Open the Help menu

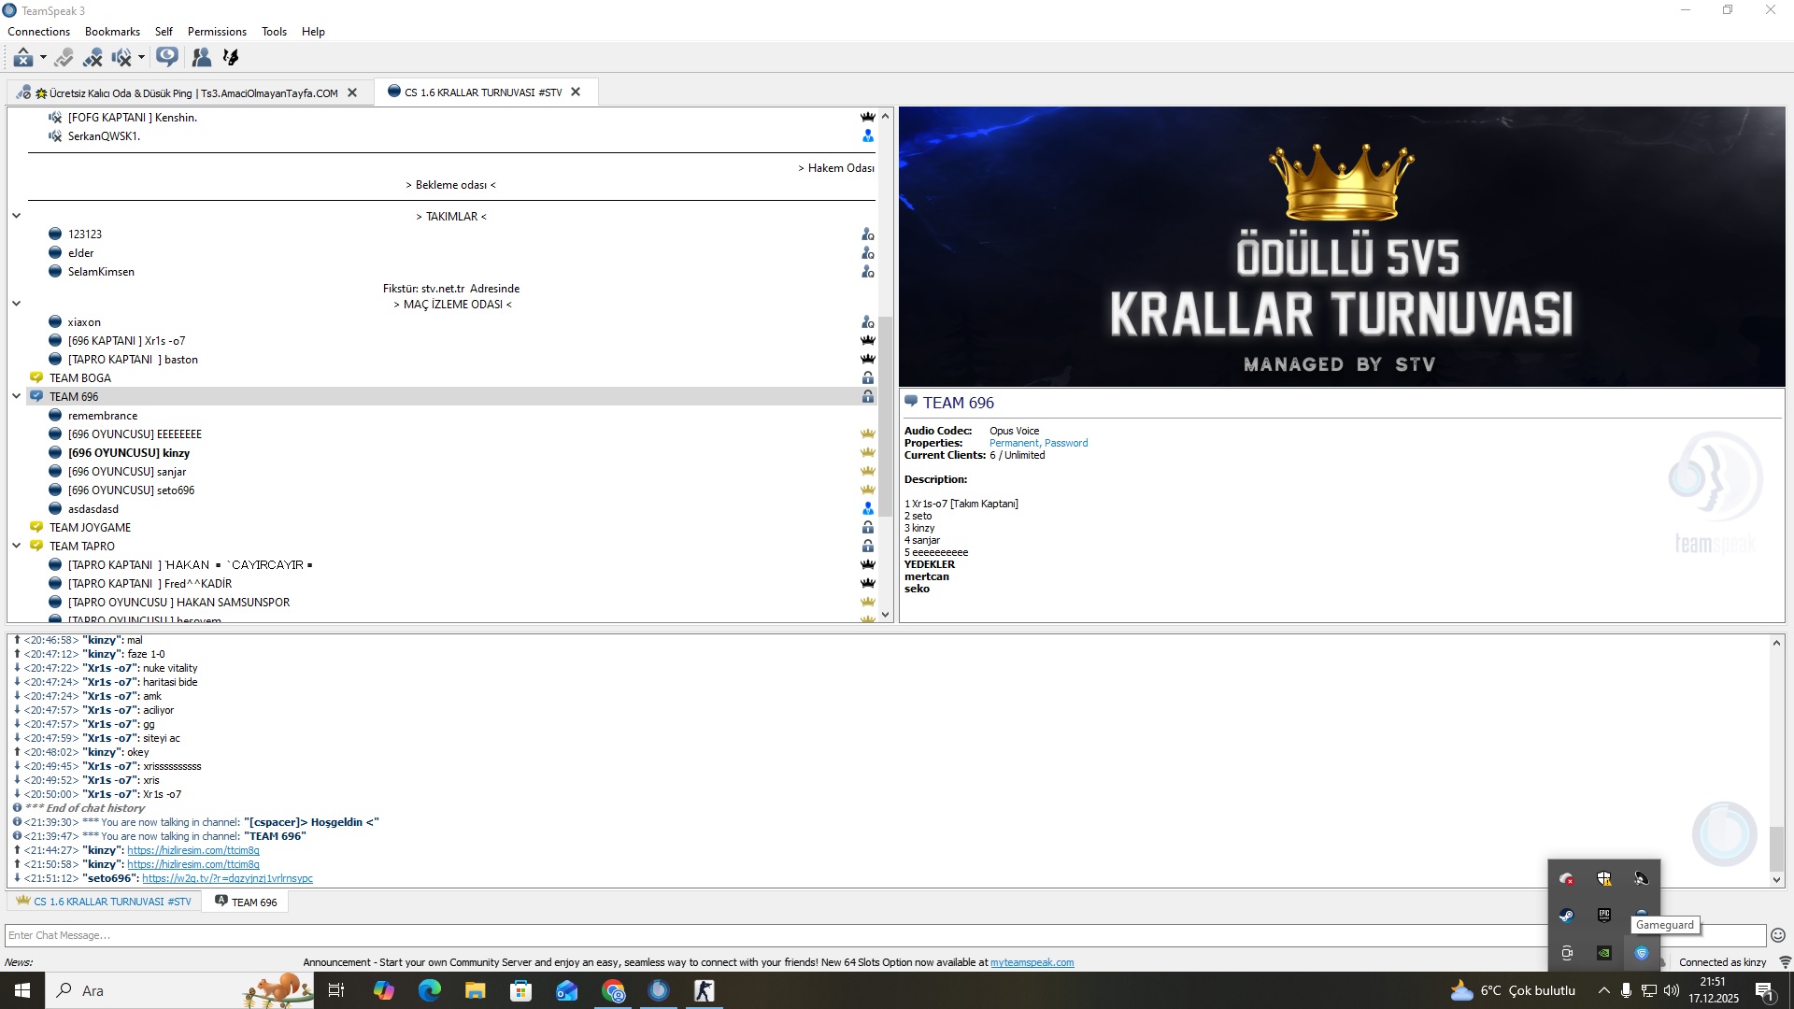pyautogui.click(x=313, y=32)
